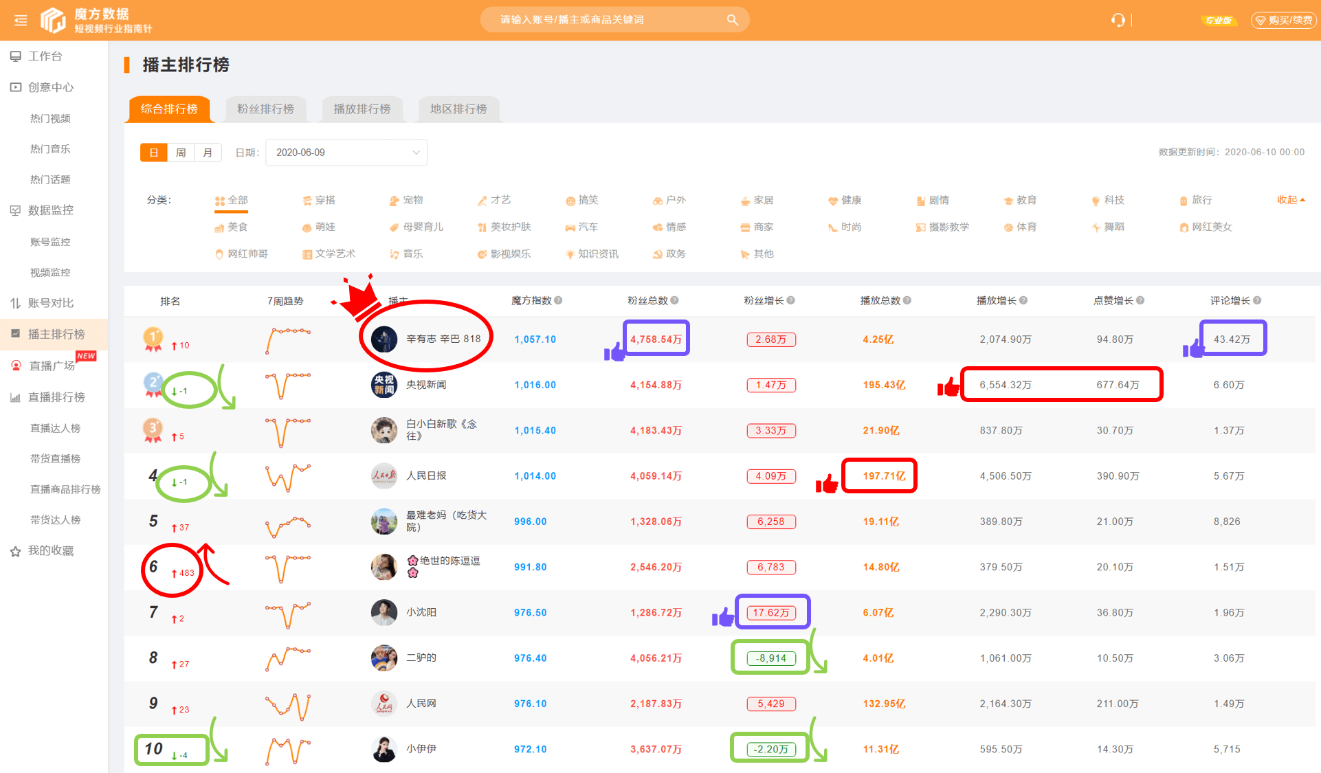Open 视频监控 in the sidebar

tap(50, 273)
